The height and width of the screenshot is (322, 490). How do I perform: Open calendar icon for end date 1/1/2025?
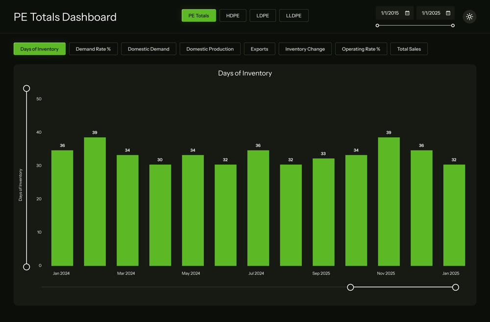tap(448, 13)
